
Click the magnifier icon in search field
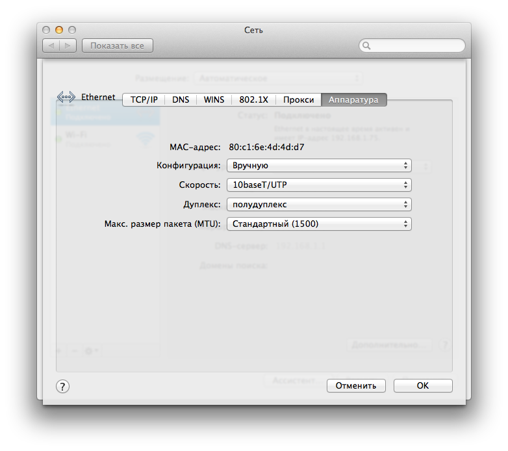coord(366,45)
